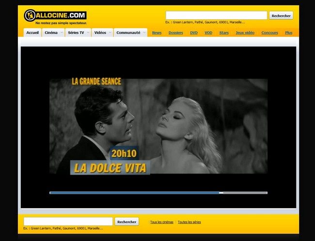
Task: Expand the Vidéos dropdown arrow
Action: (110, 32)
